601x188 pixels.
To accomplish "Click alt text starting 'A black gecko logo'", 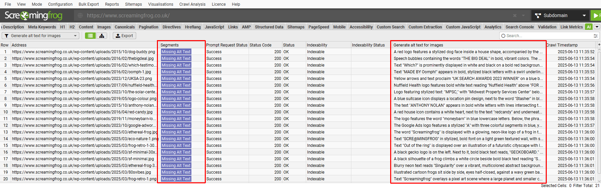I will point(468,152).
